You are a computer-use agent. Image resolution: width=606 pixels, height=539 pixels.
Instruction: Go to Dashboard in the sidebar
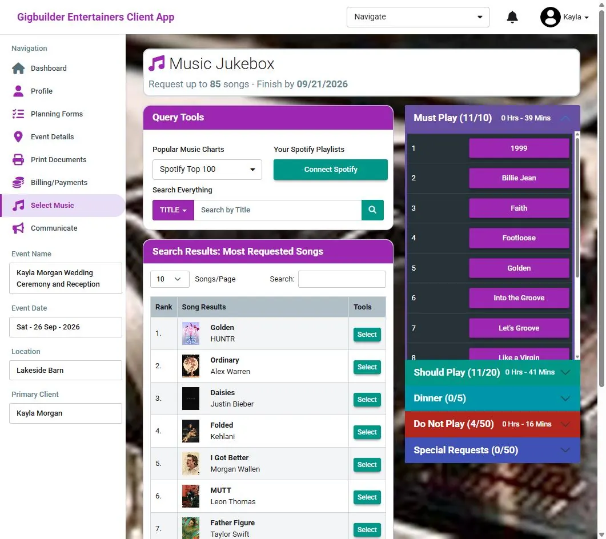pos(49,69)
